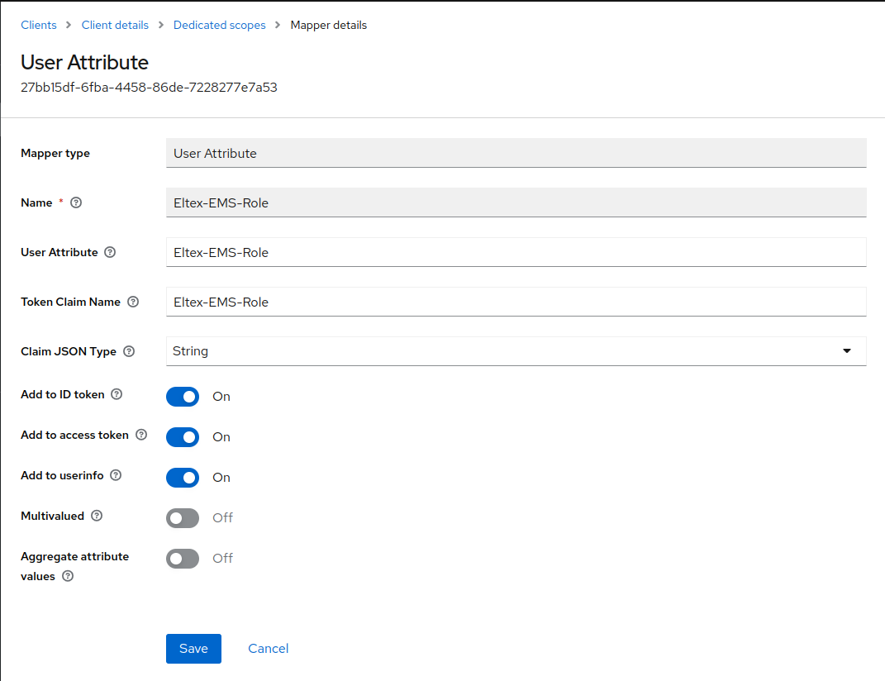885x681 pixels.
Task: Open User Attribute field help icon
Action: pyautogui.click(x=110, y=253)
